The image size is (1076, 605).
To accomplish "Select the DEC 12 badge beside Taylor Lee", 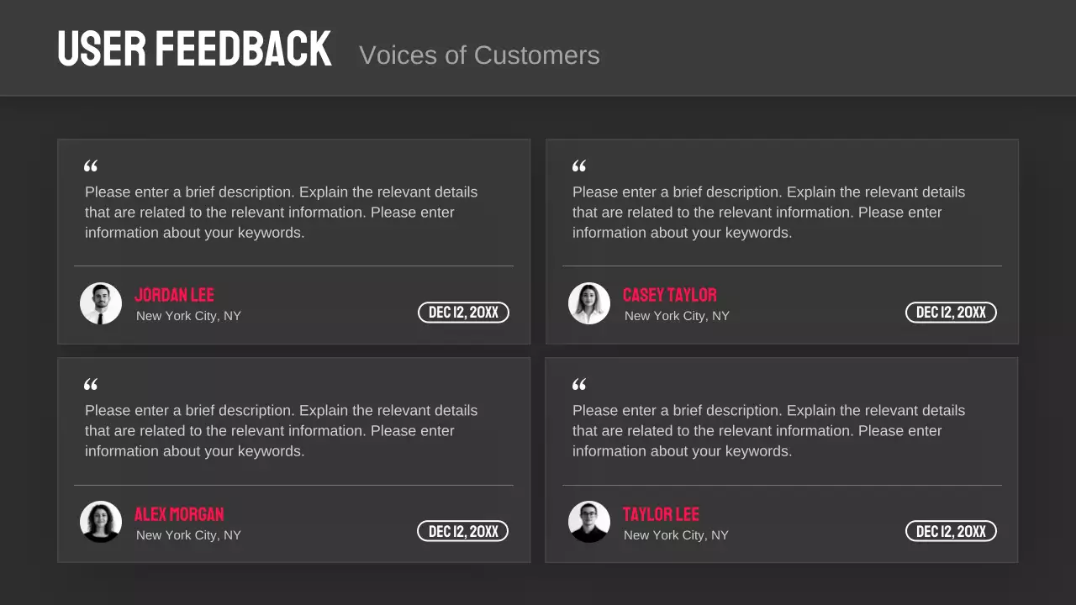I will [x=951, y=531].
